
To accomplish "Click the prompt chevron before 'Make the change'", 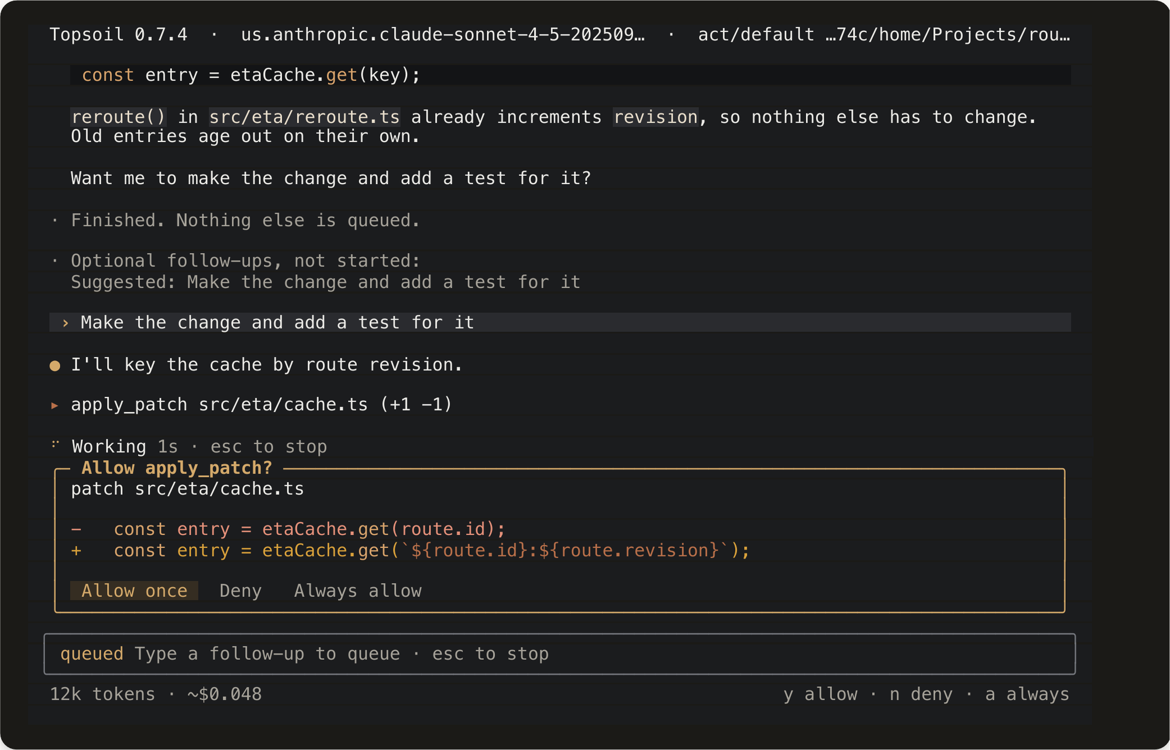I will [x=66, y=323].
